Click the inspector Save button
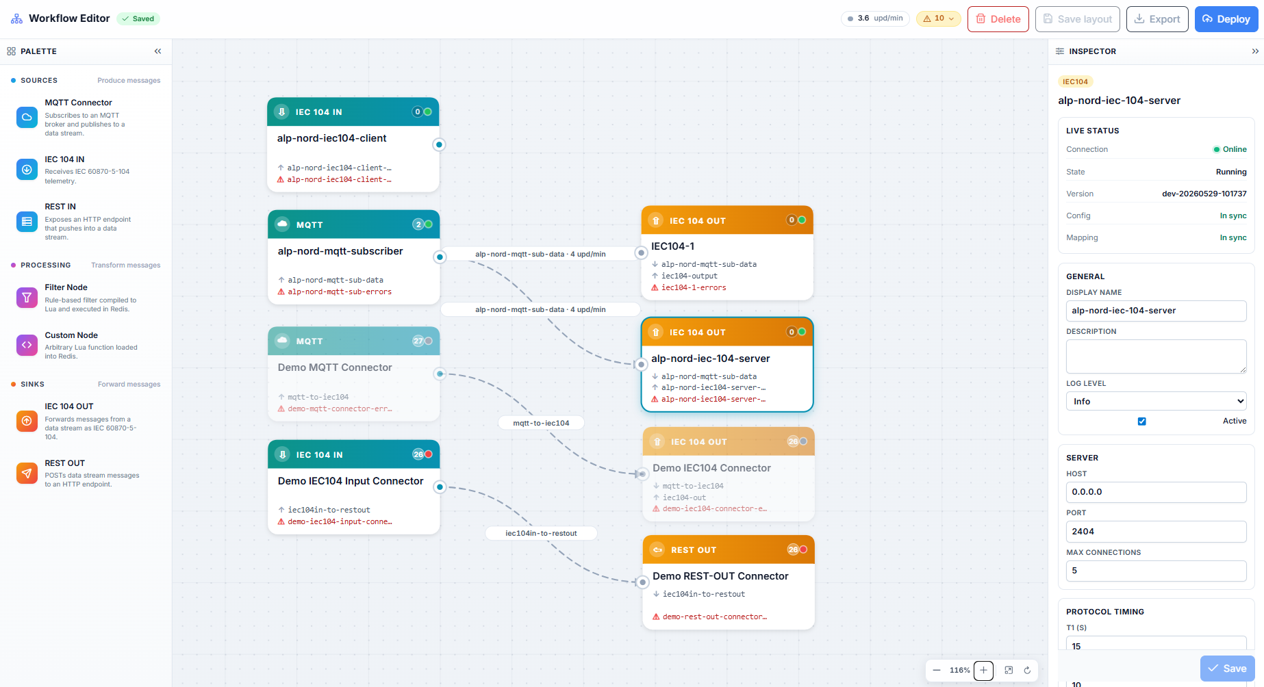 click(1227, 669)
